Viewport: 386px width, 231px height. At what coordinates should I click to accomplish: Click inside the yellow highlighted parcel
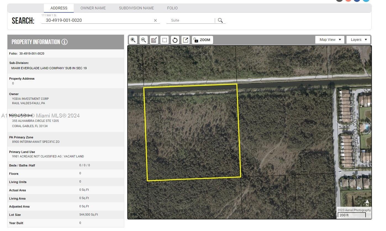click(192, 132)
